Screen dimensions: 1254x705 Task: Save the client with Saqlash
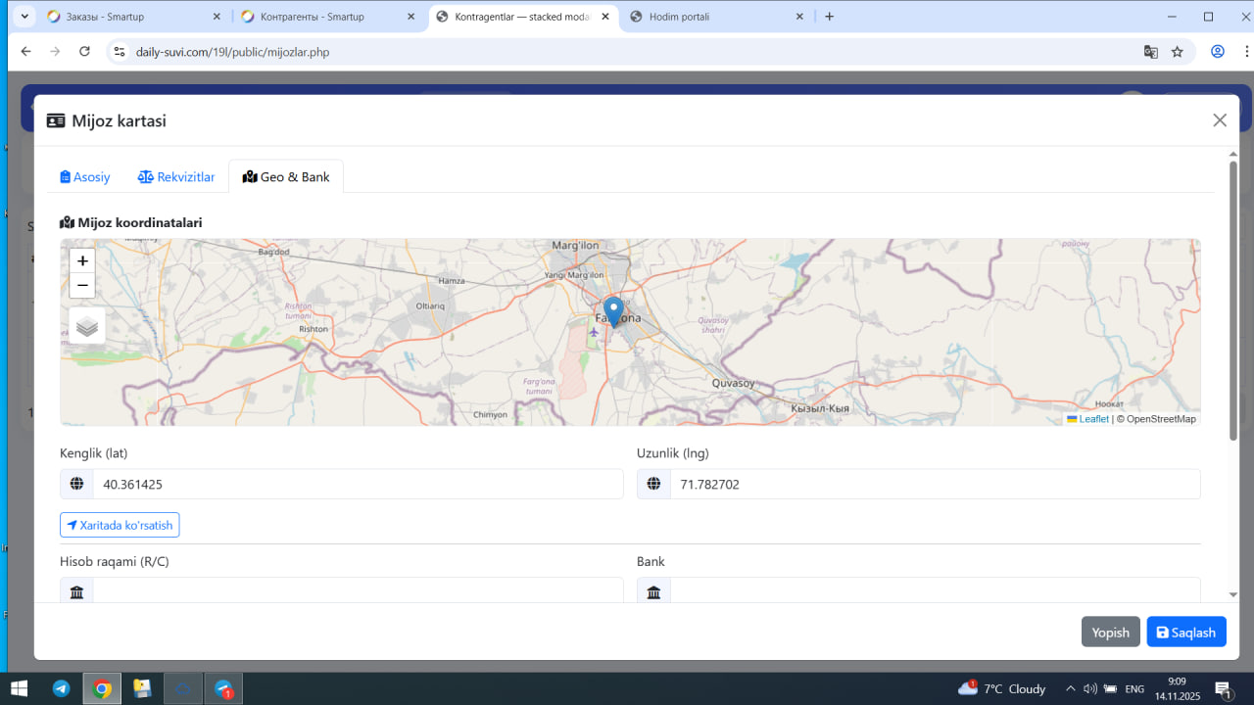[x=1185, y=633]
